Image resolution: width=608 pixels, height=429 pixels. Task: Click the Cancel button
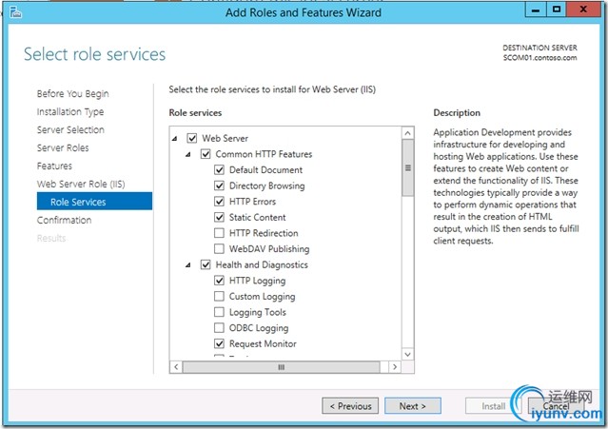pyautogui.click(x=556, y=406)
